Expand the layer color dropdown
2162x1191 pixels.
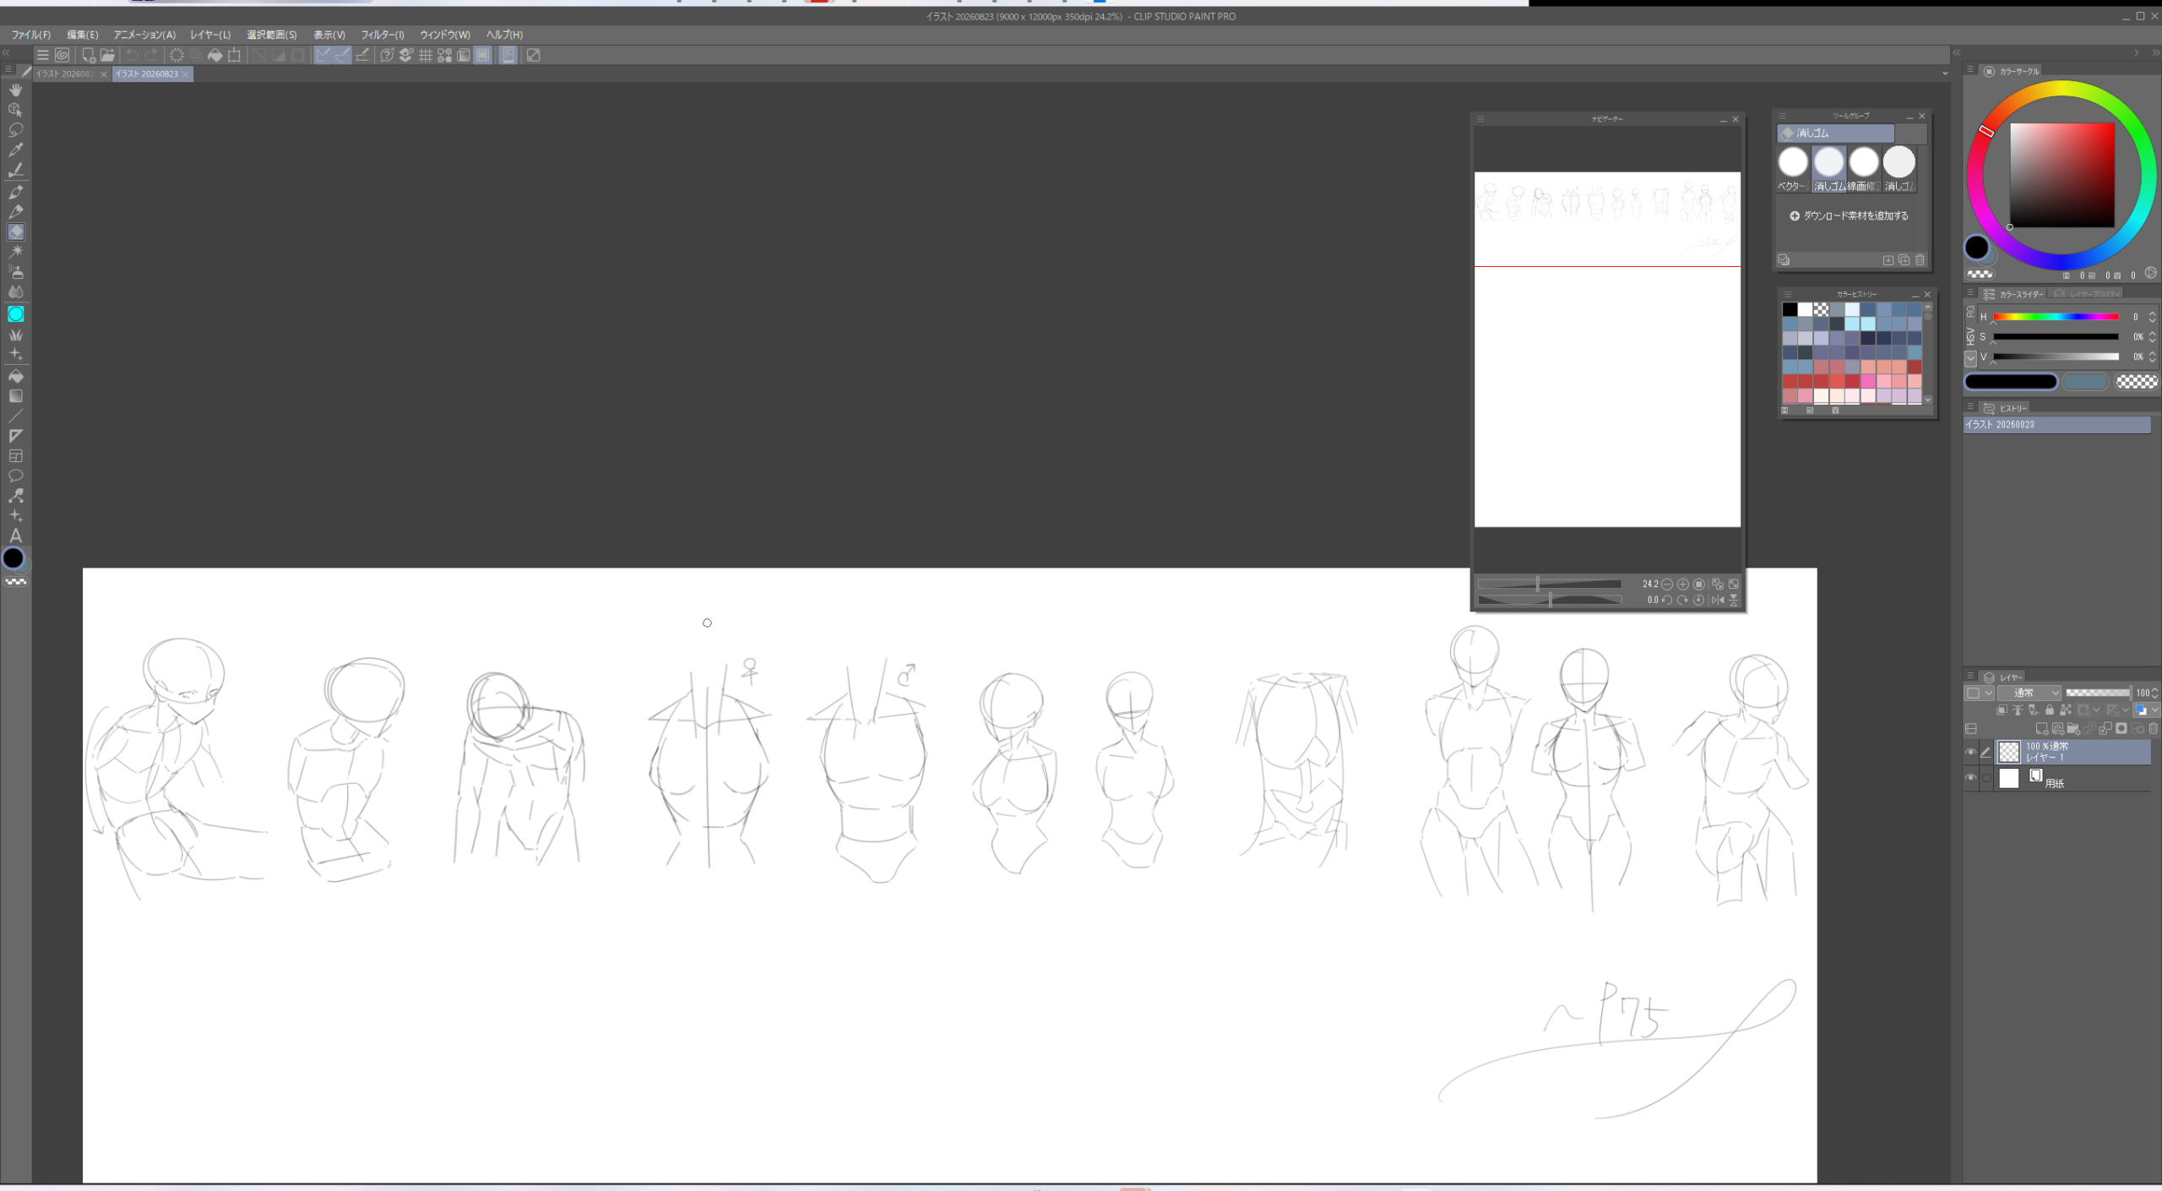[2144, 710]
